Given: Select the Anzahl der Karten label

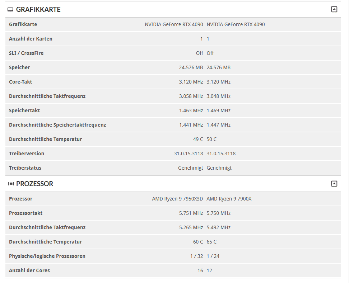Looking at the screenshot, I should 31,39.
